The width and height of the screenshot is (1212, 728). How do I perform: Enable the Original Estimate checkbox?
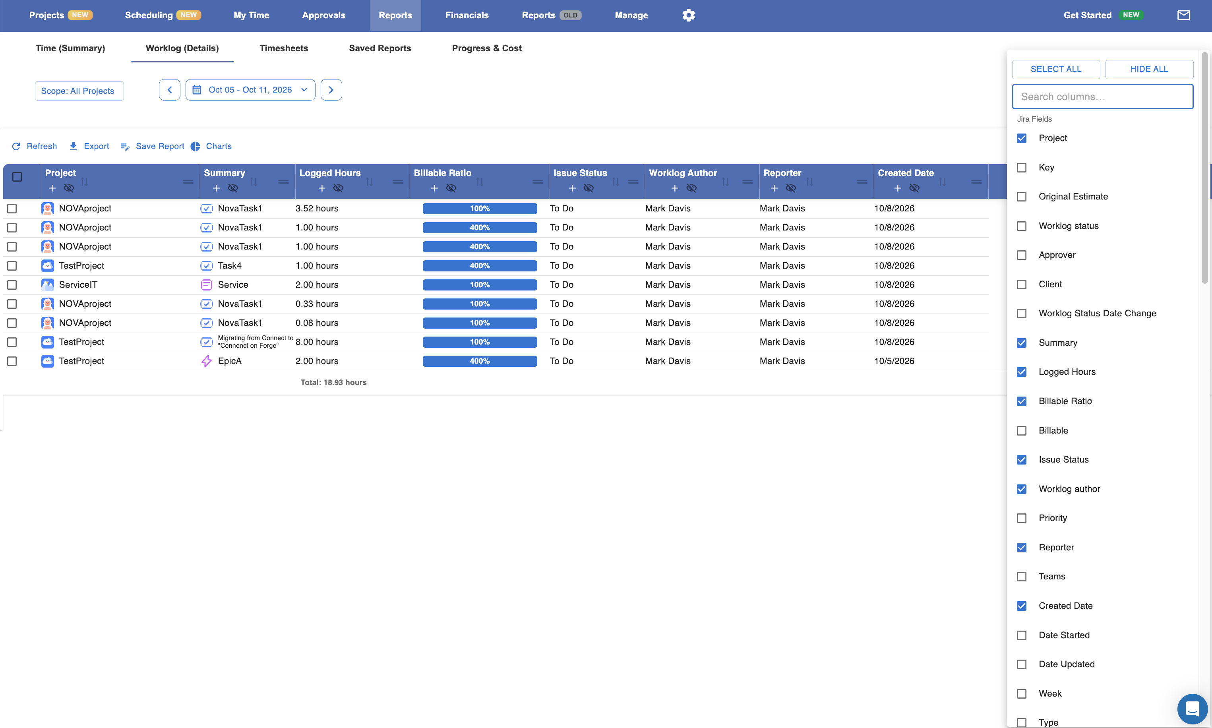coord(1022,197)
